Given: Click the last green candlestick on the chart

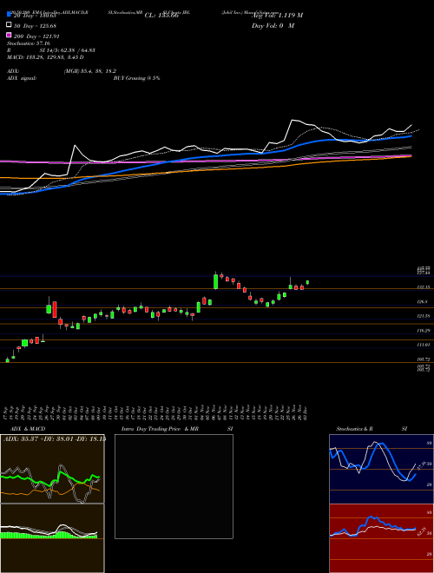Looking at the screenshot, I should [x=307, y=282].
